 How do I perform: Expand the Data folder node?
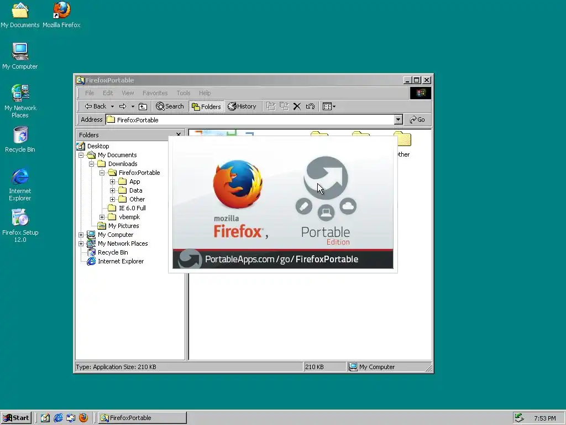113,190
